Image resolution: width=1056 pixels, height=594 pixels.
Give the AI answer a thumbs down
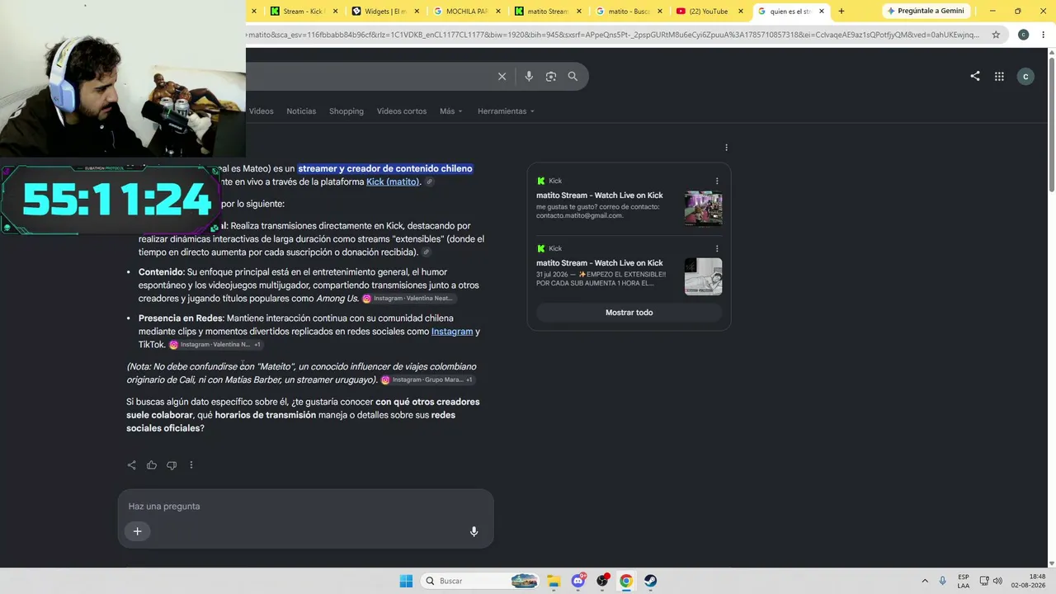[172, 465]
